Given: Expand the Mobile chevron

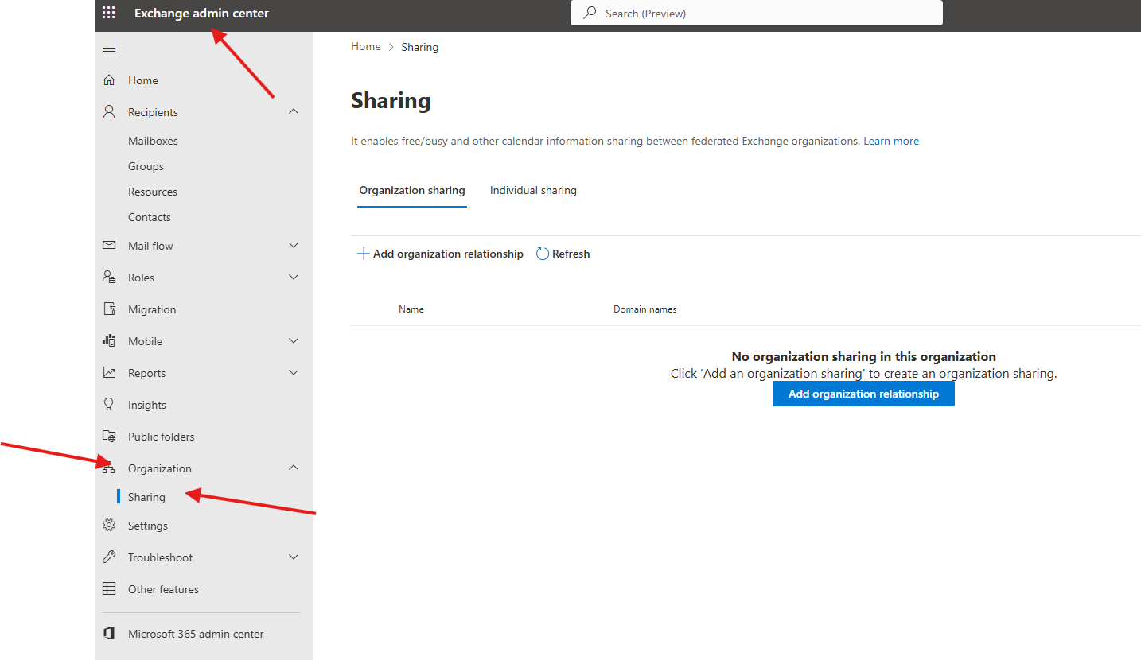Looking at the screenshot, I should tap(294, 341).
